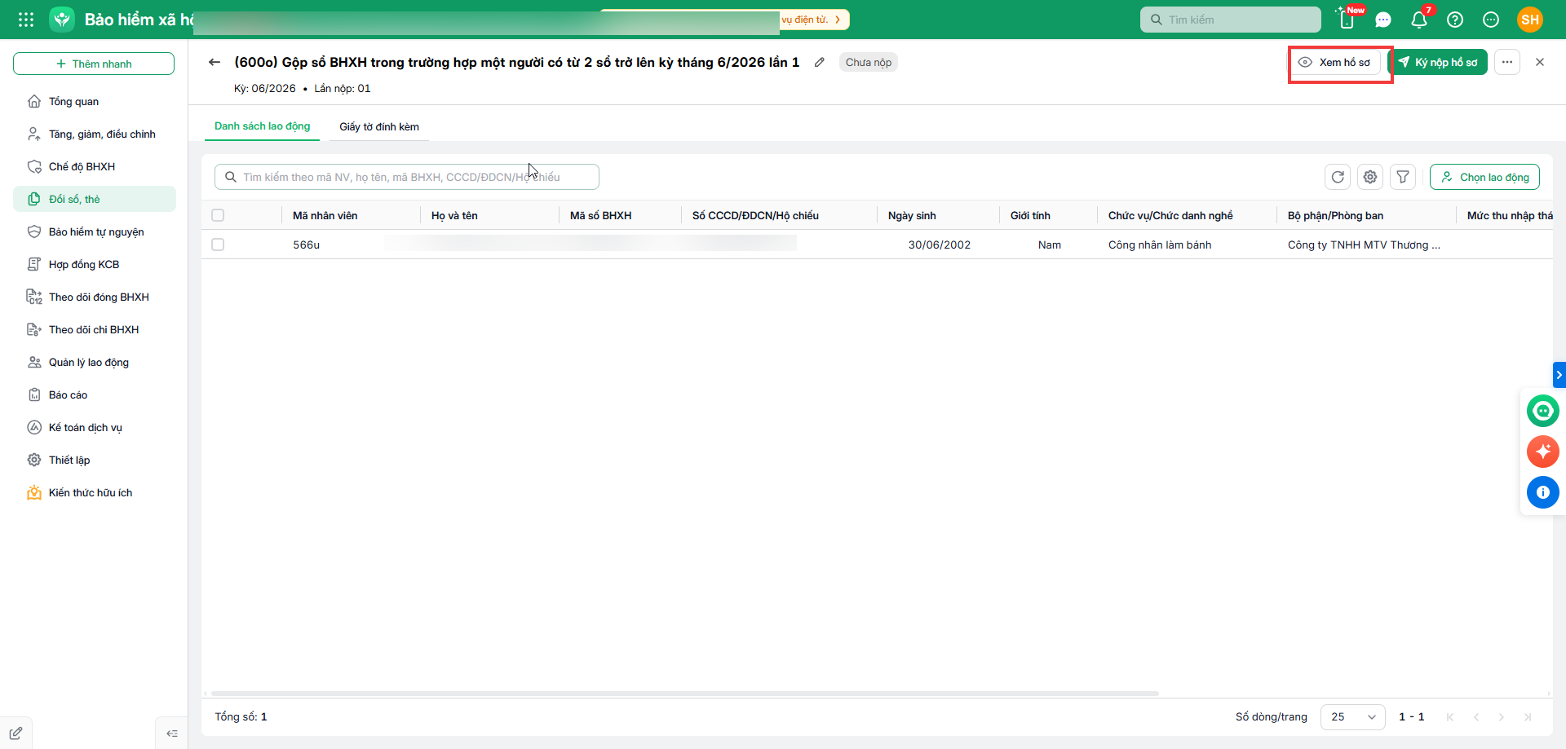Open the more options circle icon in header
Screen dimensions: 1566x749
coord(1491,20)
